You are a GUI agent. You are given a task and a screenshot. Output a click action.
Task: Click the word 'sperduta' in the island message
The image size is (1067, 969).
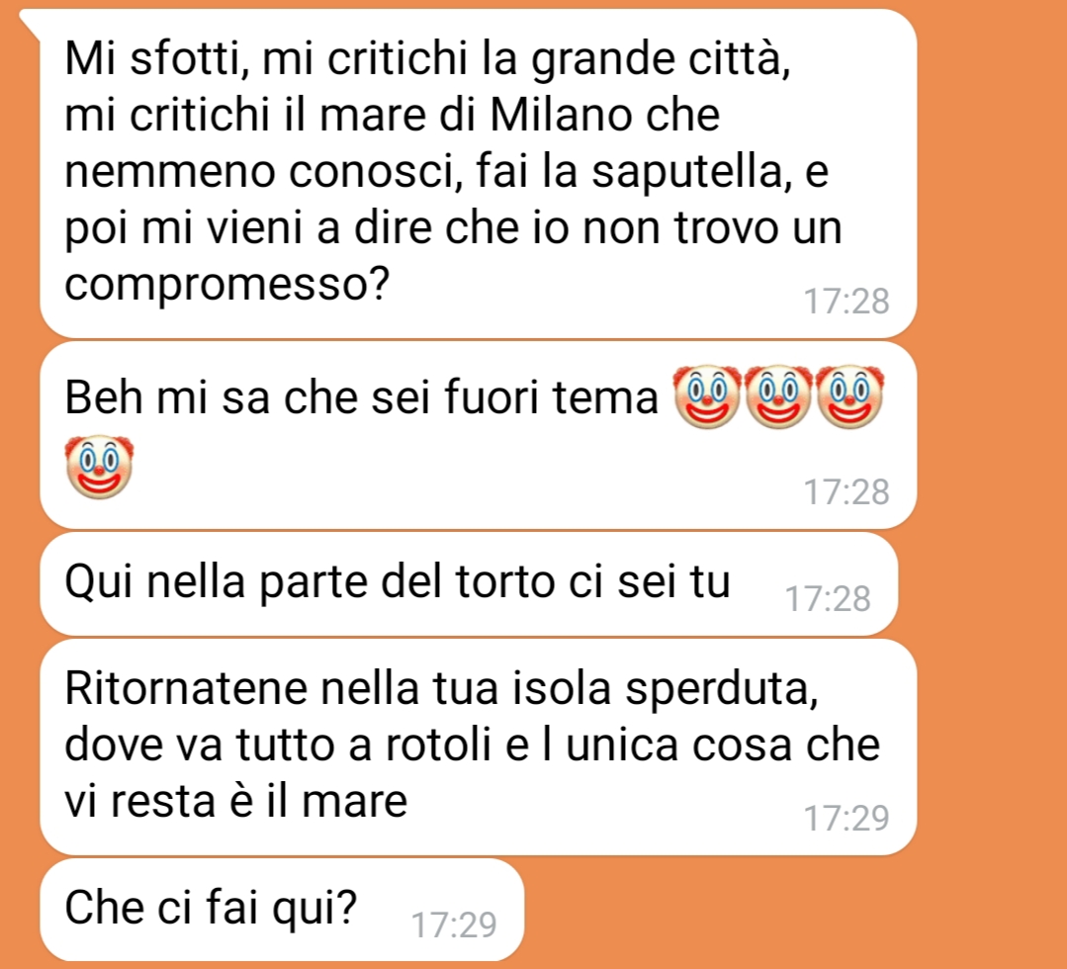(x=721, y=690)
